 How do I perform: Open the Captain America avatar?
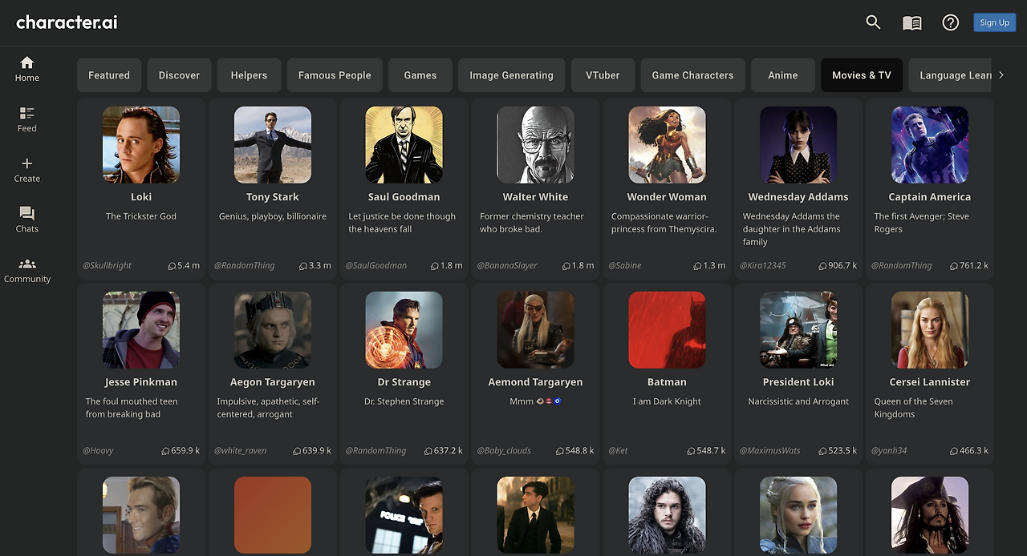(x=930, y=145)
